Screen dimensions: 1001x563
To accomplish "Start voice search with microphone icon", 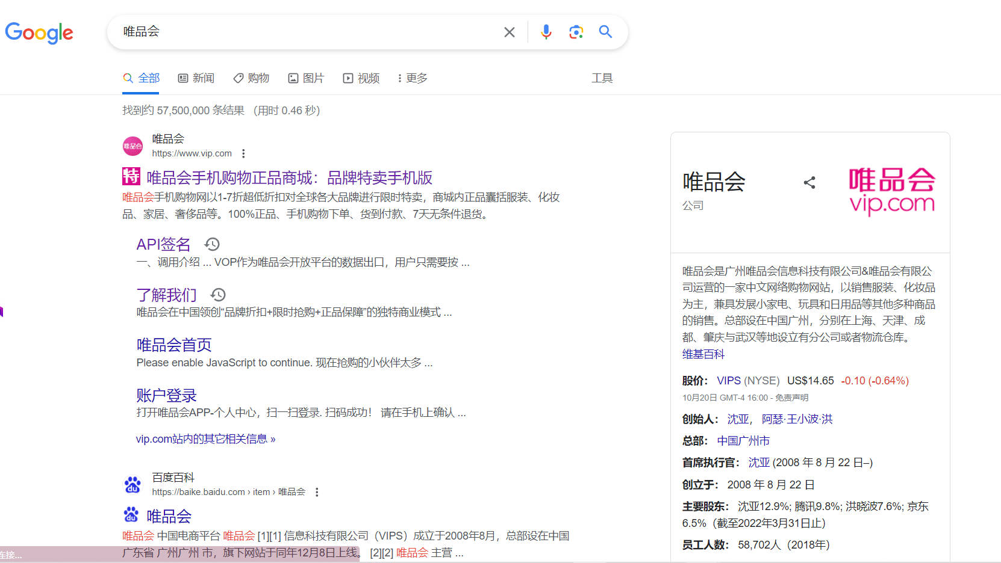I will pos(546,32).
